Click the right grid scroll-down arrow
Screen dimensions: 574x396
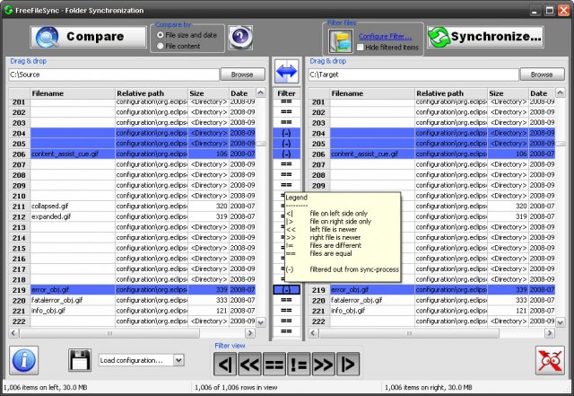561,322
